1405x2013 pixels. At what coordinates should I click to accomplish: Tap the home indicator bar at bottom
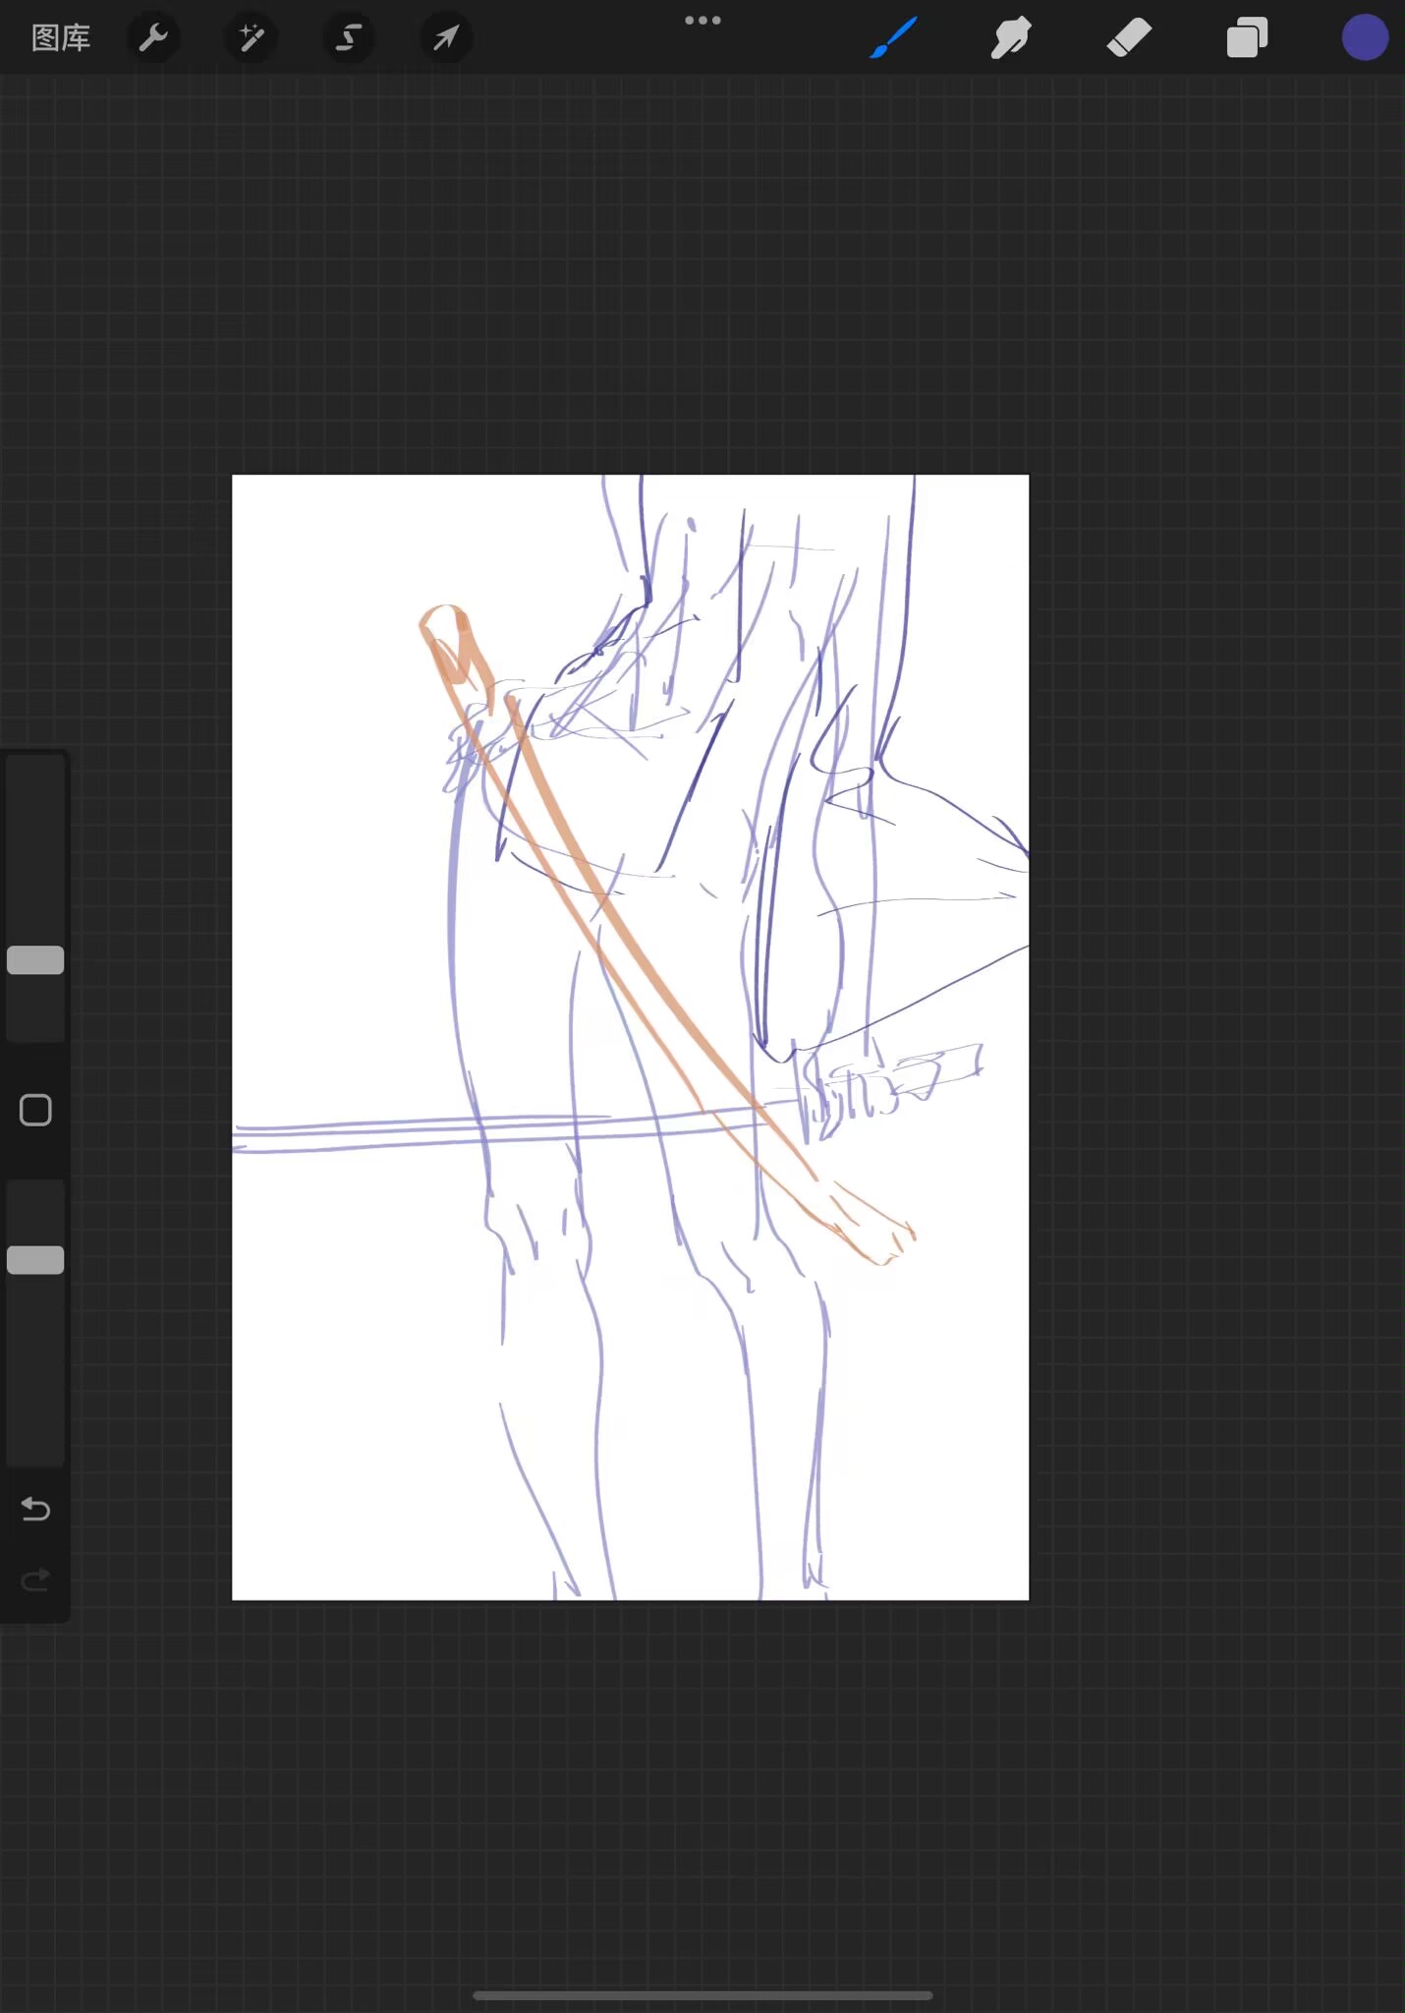coord(702,1995)
